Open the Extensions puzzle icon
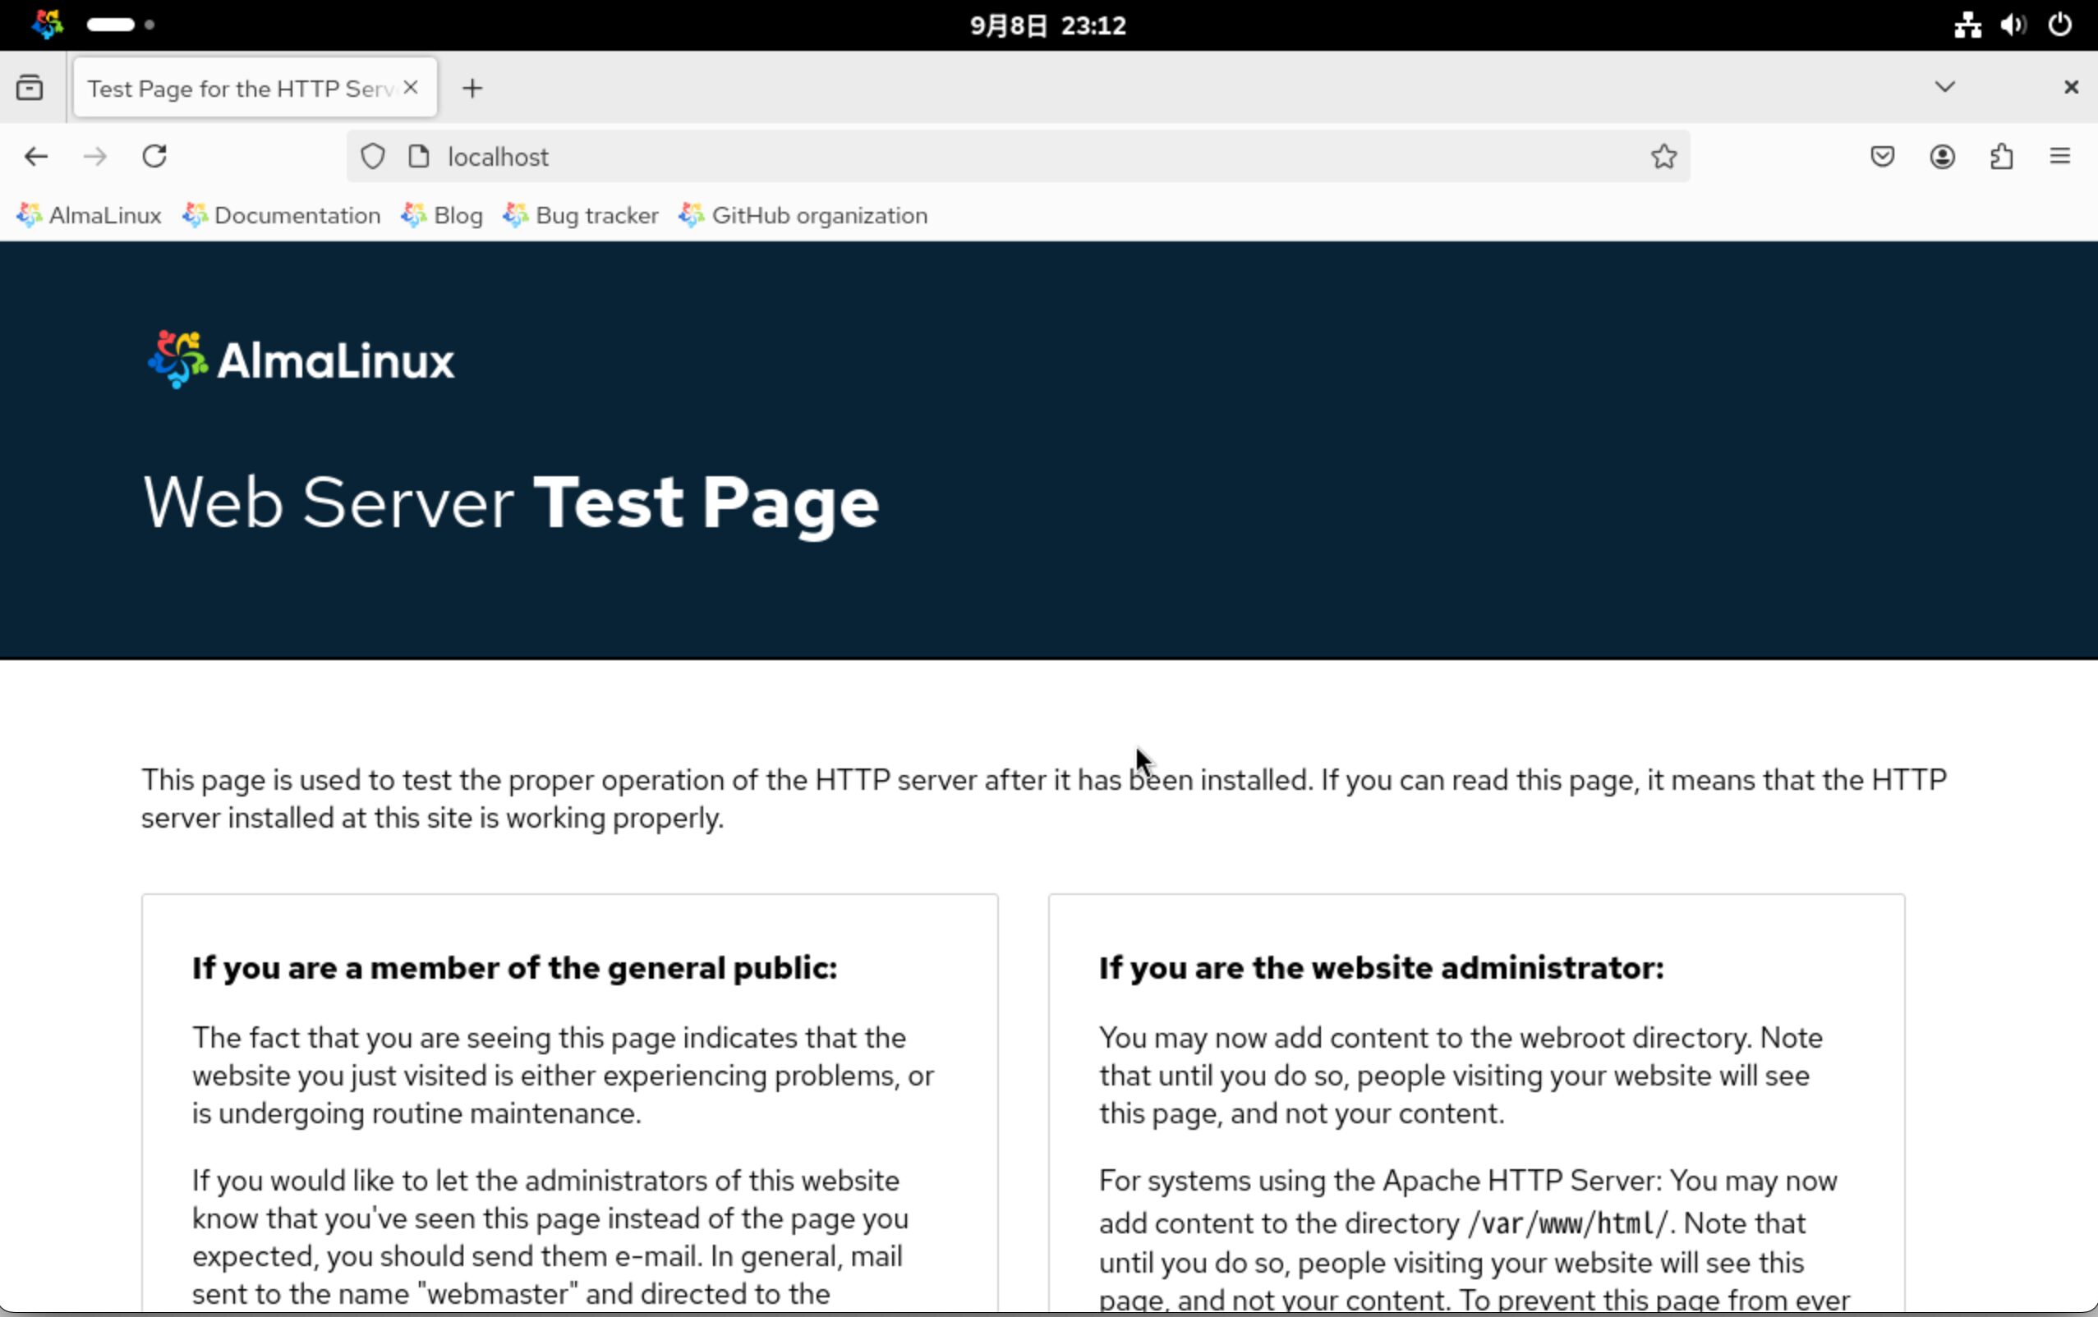 click(2001, 157)
